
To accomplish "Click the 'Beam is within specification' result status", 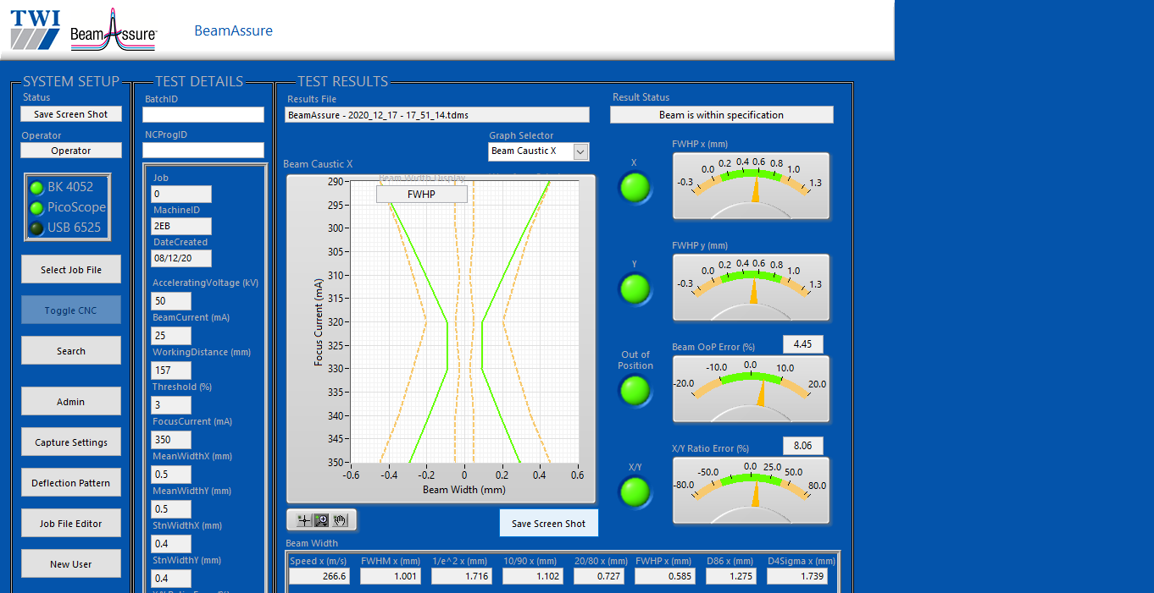I will [722, 114].
